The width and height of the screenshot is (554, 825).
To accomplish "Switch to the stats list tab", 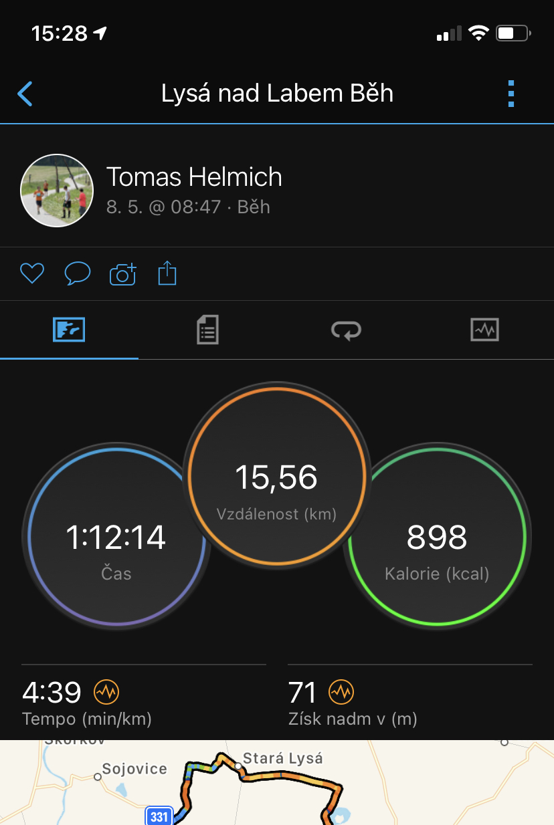I will point(207,330).
